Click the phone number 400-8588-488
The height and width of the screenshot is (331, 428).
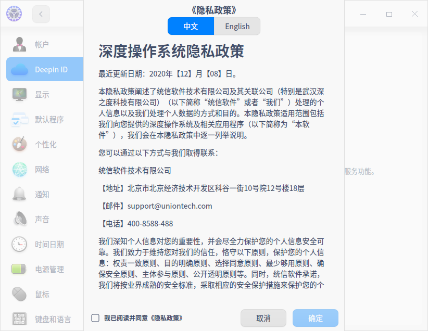[x=150, y=224]
